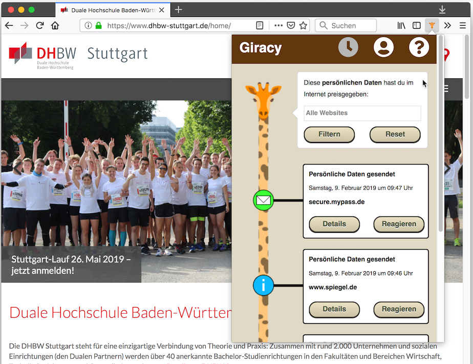Click the Reset button
Screen dimensions: 473x364
[x=395, y=134]
